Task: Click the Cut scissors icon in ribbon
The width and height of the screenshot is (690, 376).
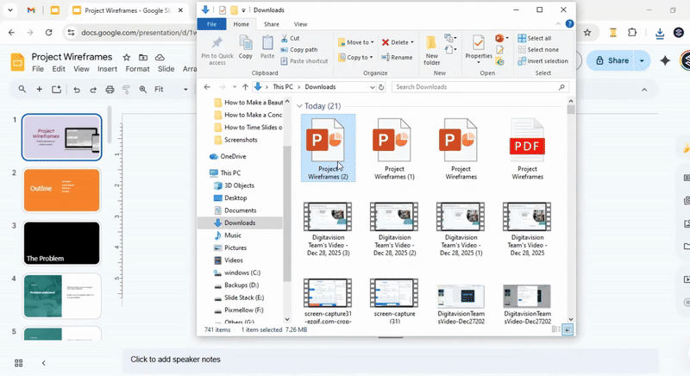Action: [283, 39]
